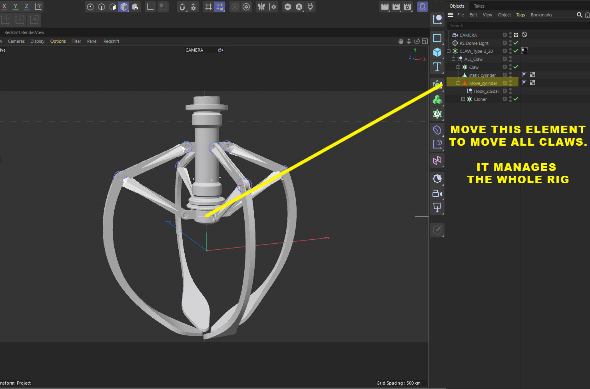The height and width of the screenshot is (389, 590).
Task: Click the Object Manager search field
Action: (518, 26)
